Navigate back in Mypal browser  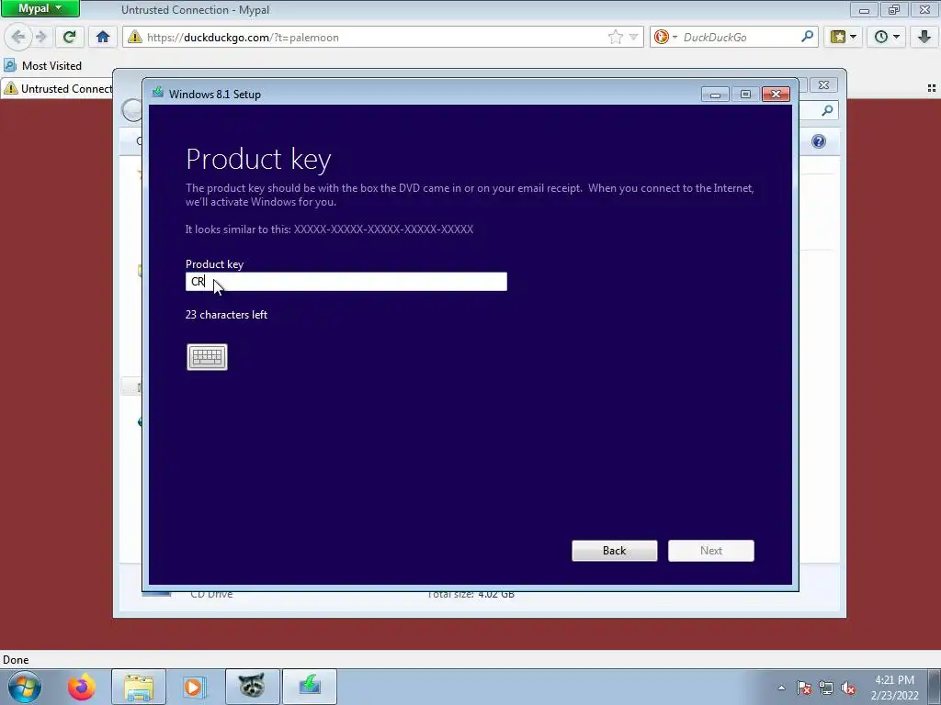click(x=17, y=37)
